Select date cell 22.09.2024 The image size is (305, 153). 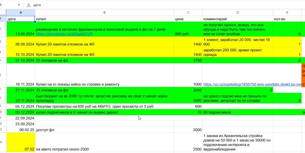pyautogui.click(x=21, y=118)
